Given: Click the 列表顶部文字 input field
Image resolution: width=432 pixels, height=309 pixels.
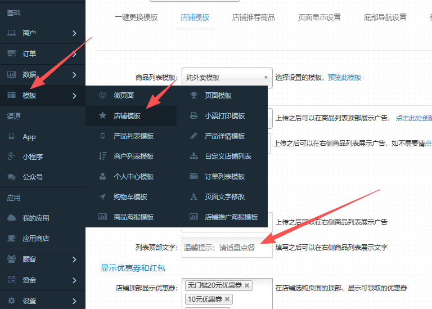Looking at the screenshot, I should coord(227,248).
